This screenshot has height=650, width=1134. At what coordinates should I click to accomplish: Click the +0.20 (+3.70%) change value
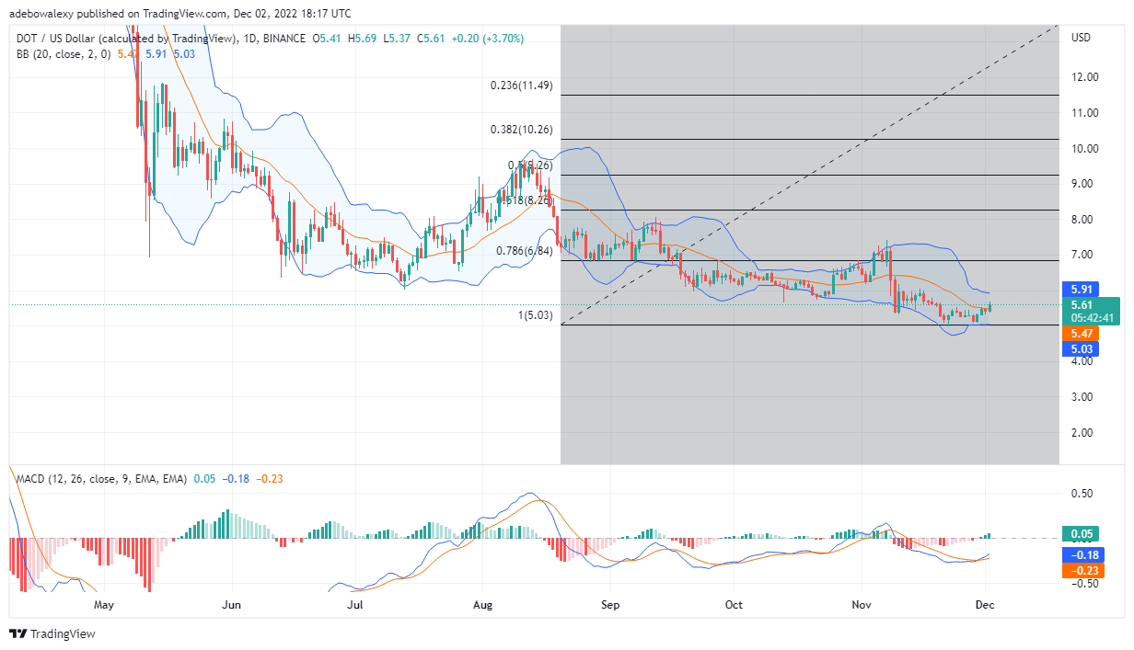489,40
